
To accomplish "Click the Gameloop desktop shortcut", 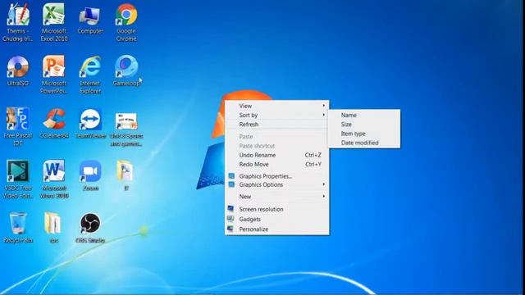I will coord(126,71).
